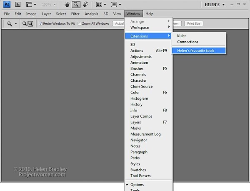Show the History panel
This screenshot has height=191, width=250.
click(148, 104)
